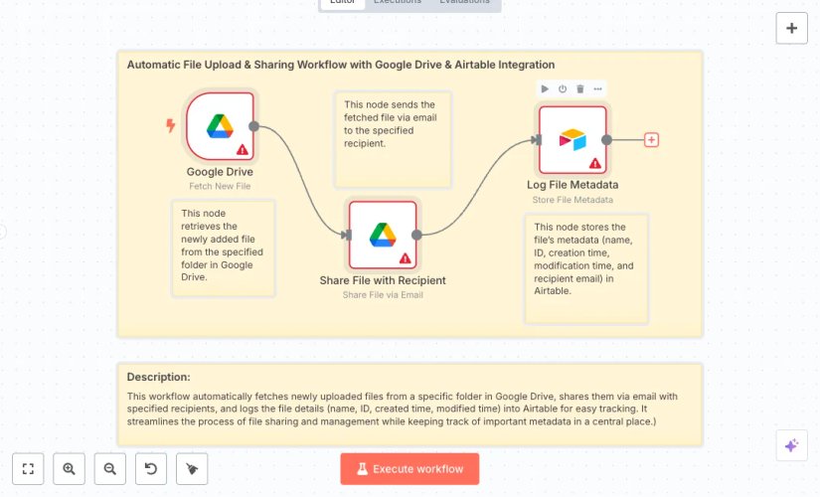Click the Execute workflow button
Screen dimensions: 820x497
[410, 469]
